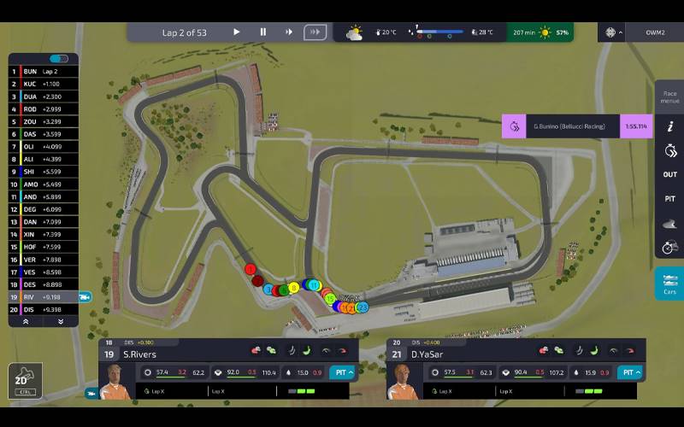Open the race info panel
The height and width of the screenshot is (427, 684).
click(x=669, y=126)
